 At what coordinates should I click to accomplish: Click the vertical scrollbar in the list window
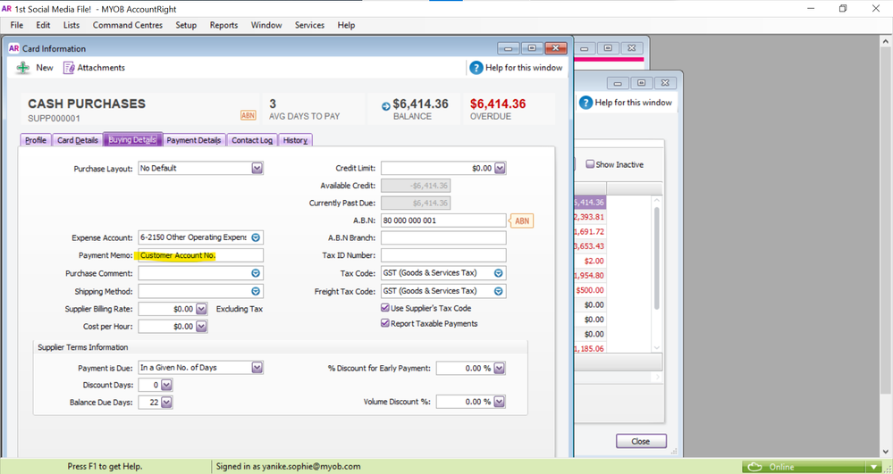657,259
